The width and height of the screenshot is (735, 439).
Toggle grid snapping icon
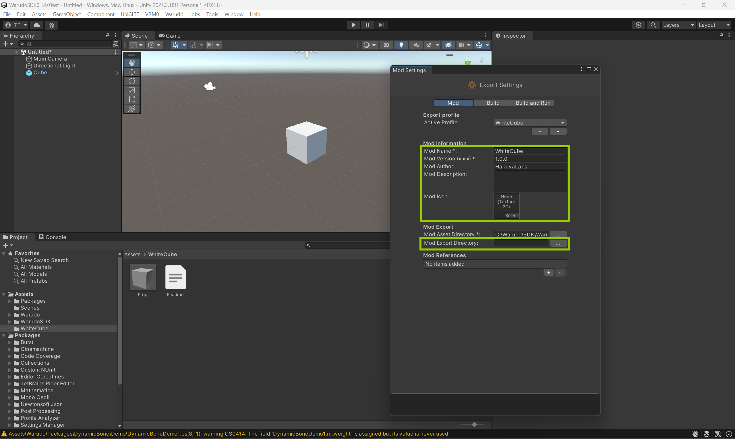coord(193,45)
